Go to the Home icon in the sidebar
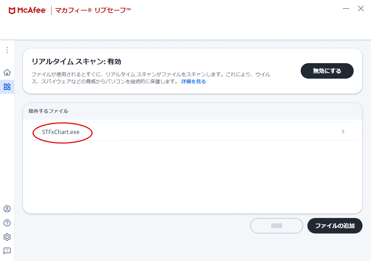The image size is (371, 261). pyautogui.click(x=7, y=72)
